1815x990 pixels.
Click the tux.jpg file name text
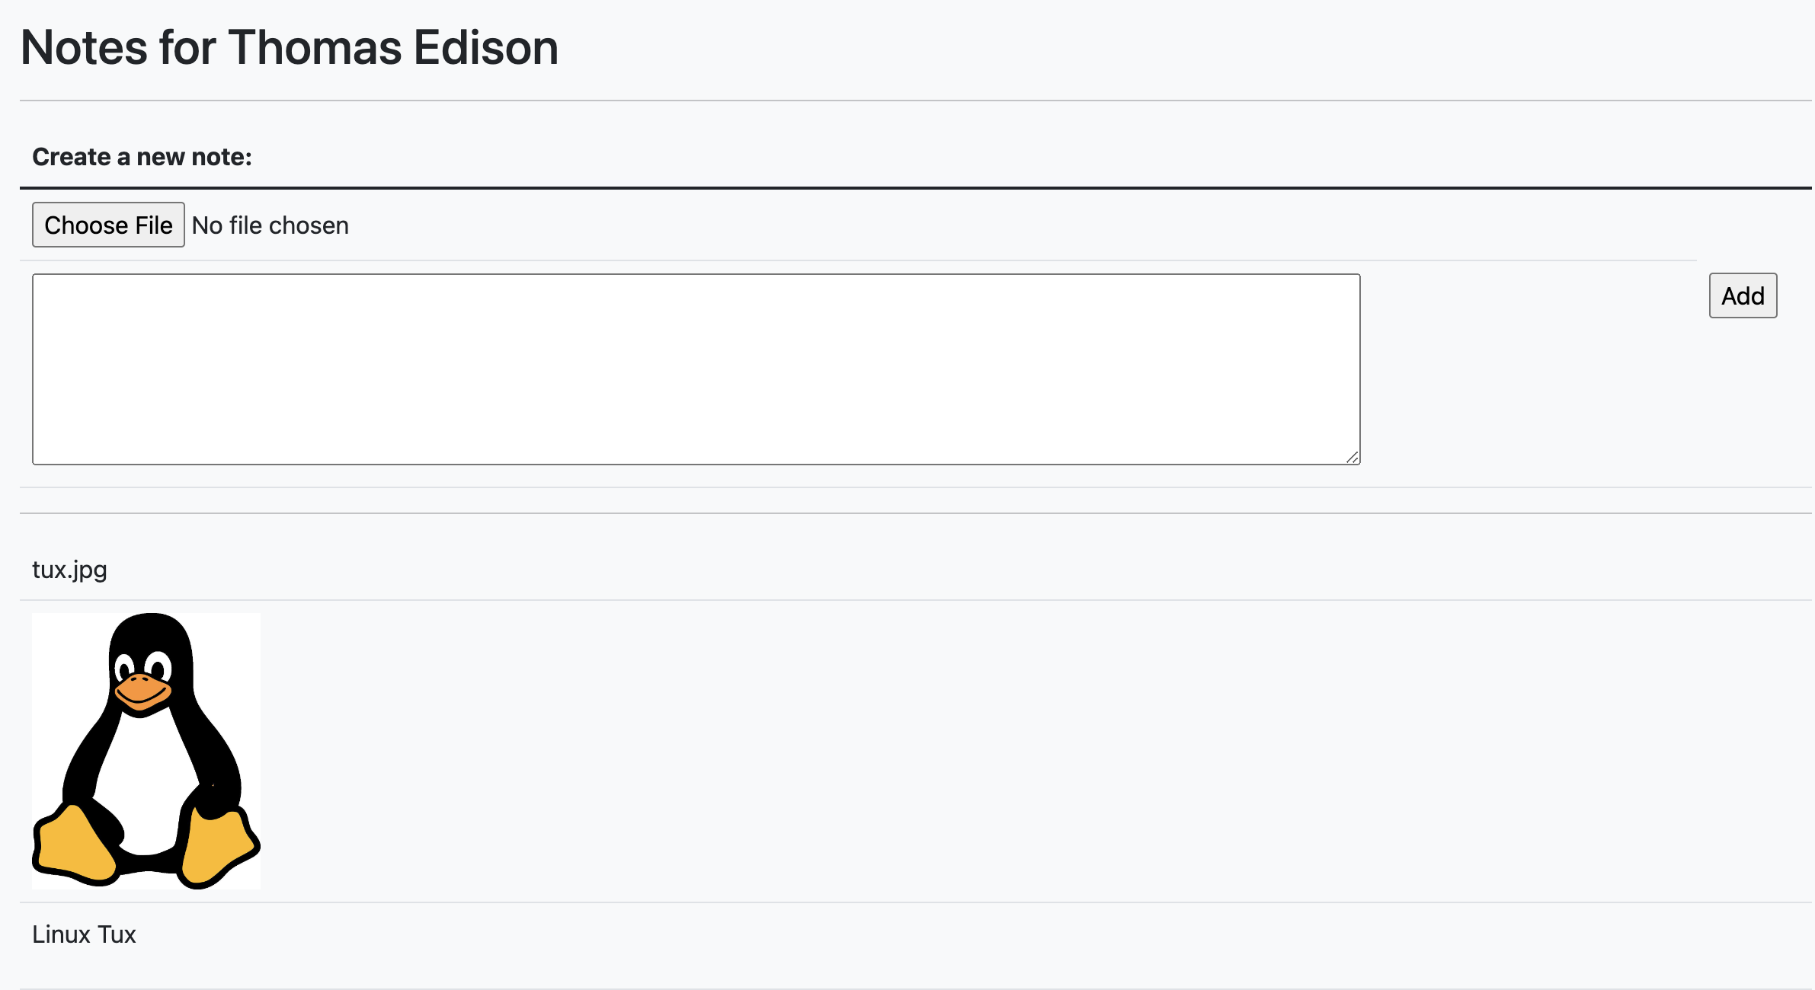click(69, 570)
